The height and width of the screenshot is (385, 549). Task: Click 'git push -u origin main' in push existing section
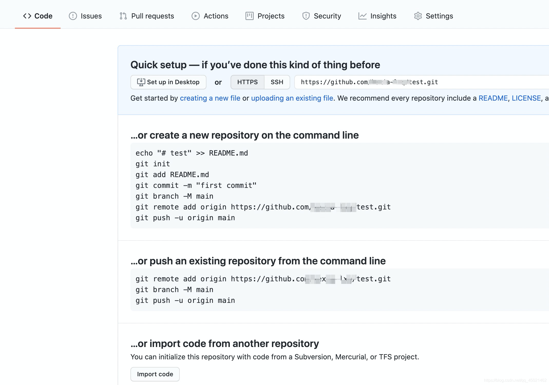(x=185, y=301)
